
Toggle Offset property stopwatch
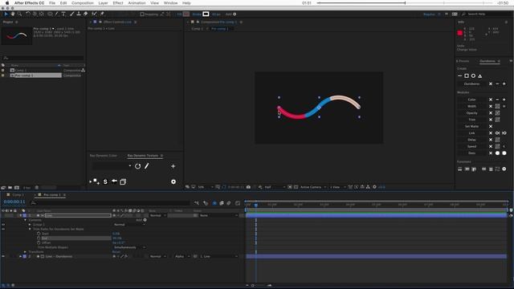pyautogui.click(x=39, y=242)
